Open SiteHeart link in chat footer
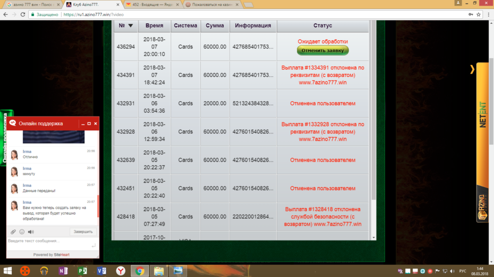Screen dimensions: 494x277 (x=62, y=255)
